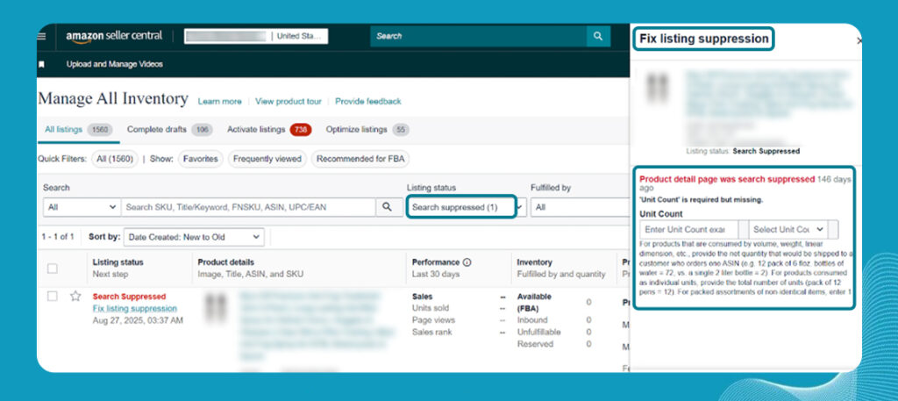Switch to the Complete drafts tab

(157, 130)
